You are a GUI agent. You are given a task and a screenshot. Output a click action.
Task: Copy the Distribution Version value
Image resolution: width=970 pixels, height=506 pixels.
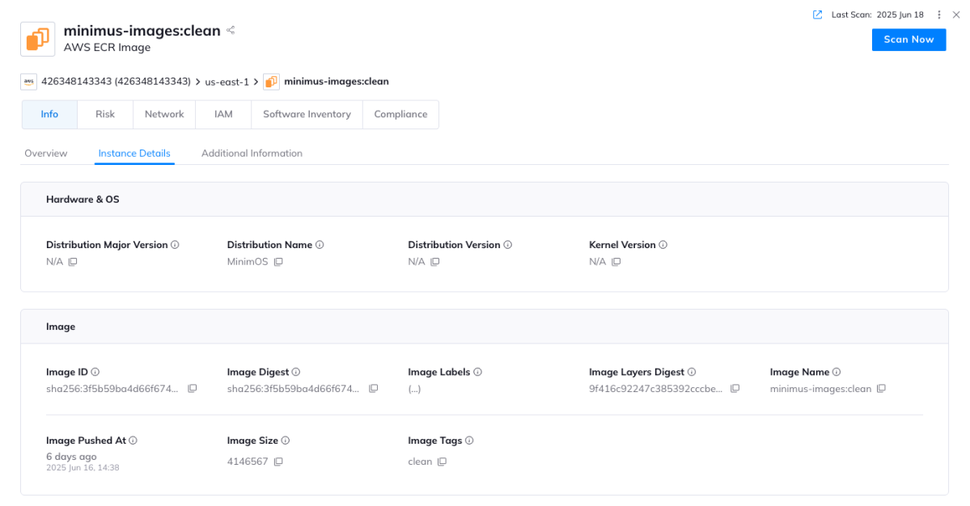pyautogui.click(x=435, y=262)
